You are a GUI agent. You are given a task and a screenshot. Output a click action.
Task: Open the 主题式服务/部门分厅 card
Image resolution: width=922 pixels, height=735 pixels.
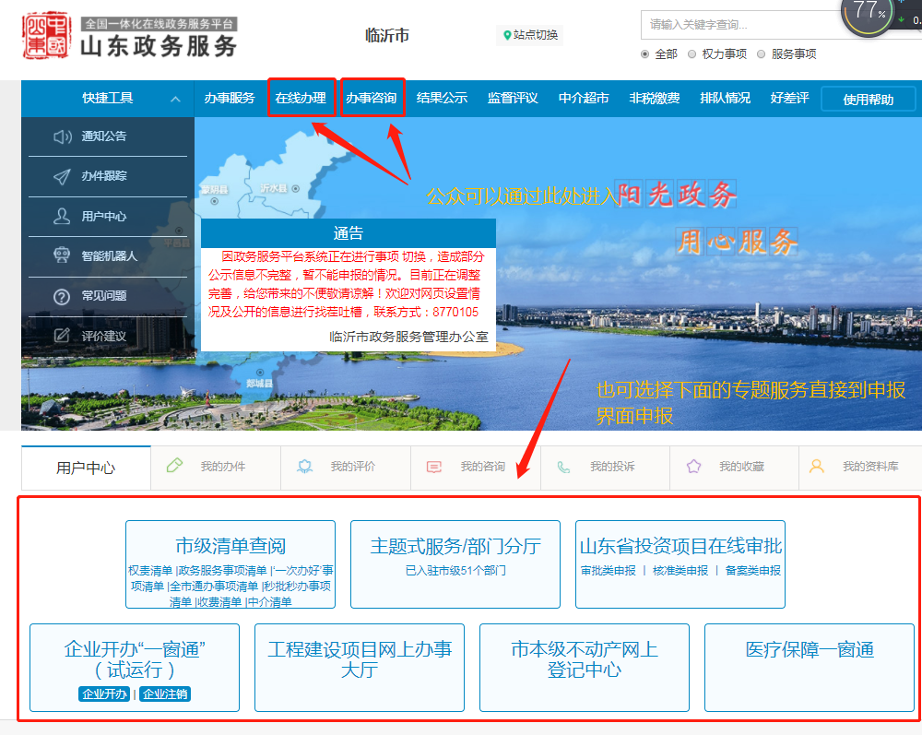pos(455,564)
